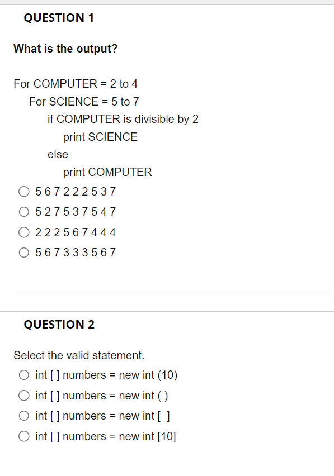Select answer option "2 2 2 5 6 7 4 4 4"
334x476 pixels.
coord(24,232)
